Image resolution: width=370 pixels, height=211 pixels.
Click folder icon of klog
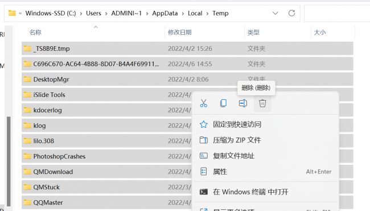(x=27, y=125)
